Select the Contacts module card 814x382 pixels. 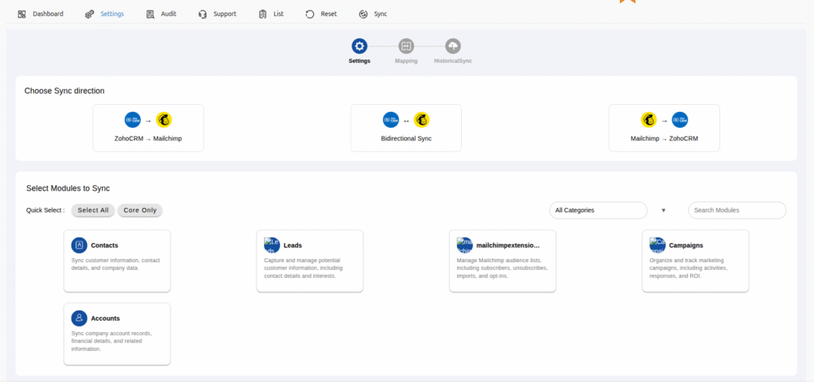118,261
